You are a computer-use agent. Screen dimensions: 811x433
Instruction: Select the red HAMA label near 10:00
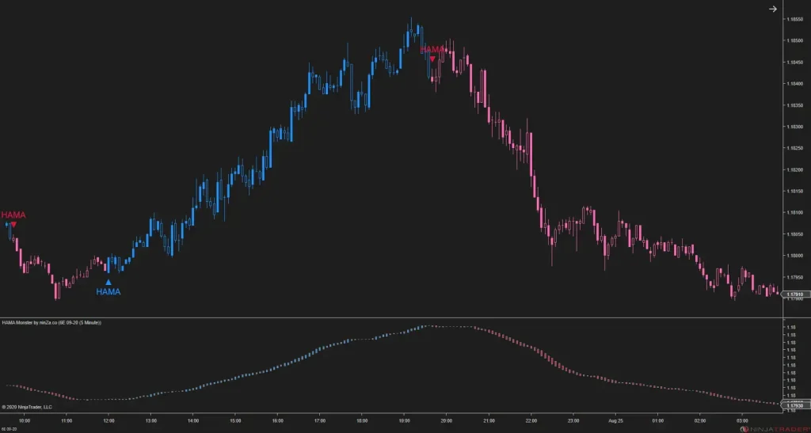point(13,215)
